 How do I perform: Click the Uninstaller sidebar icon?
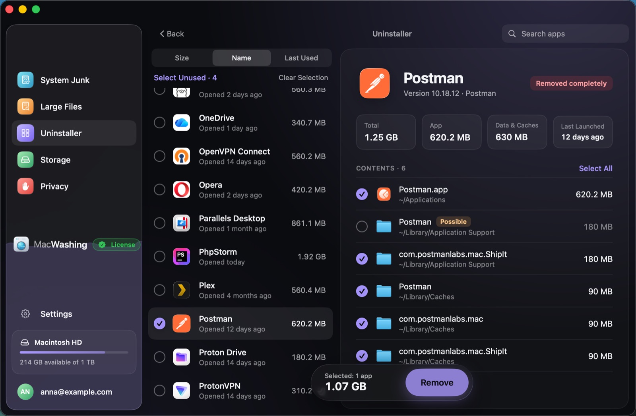pos(25,133)
